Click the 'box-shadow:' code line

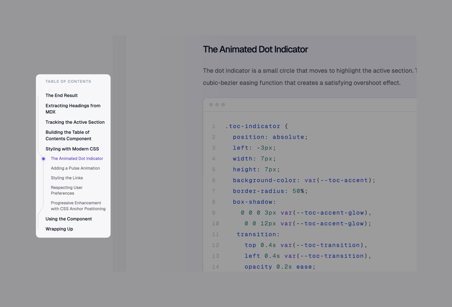[x=254, y=202]
